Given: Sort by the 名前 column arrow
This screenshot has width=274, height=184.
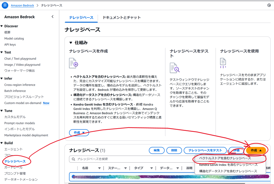Looking at the screenshot, I should click(99, 168).
